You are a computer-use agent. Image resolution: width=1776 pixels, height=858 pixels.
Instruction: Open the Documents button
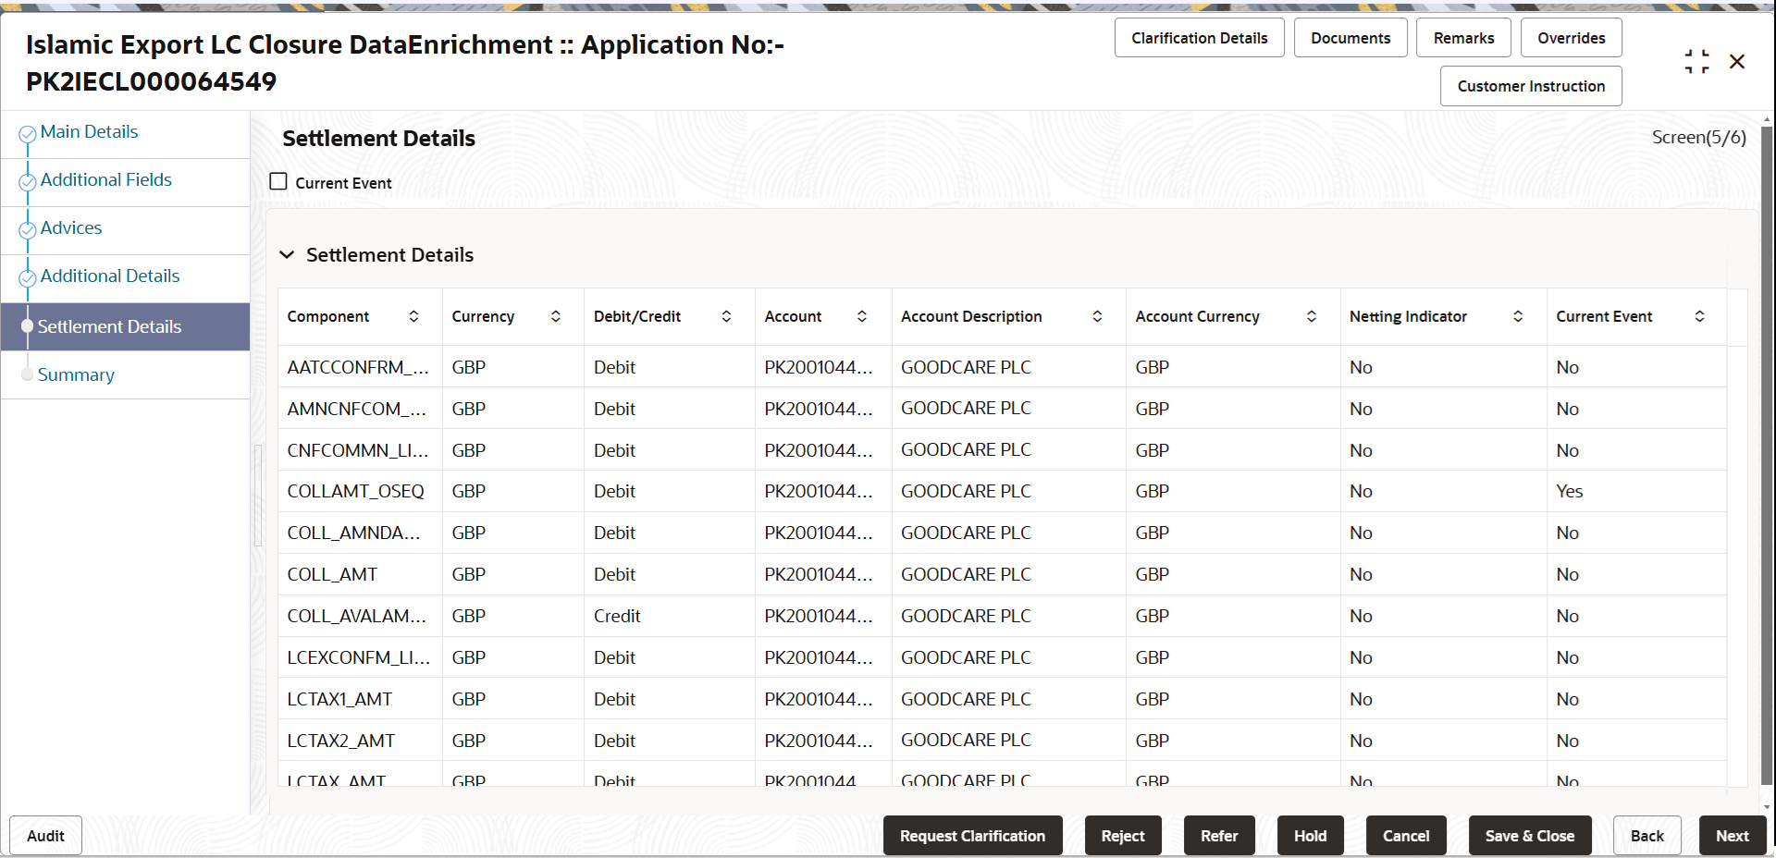[1350, 38]
